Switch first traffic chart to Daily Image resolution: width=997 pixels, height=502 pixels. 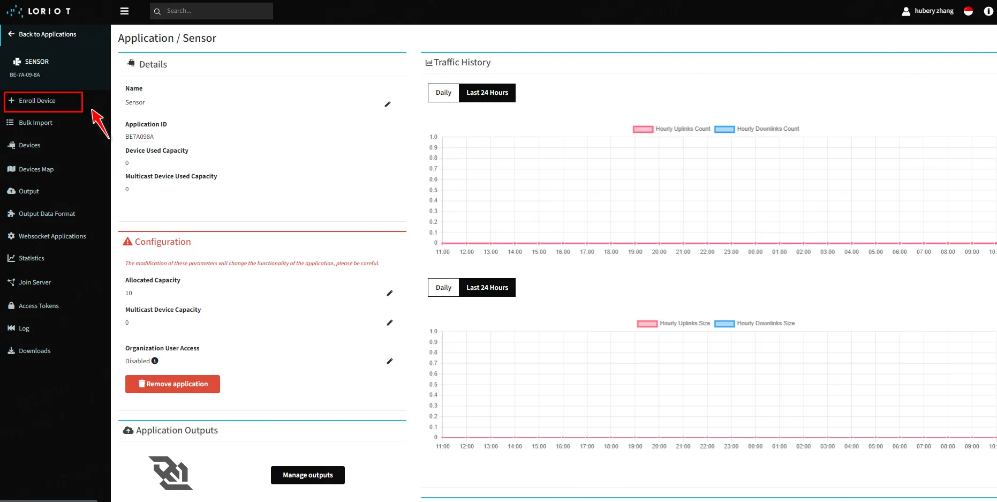(x=443, y=93)
